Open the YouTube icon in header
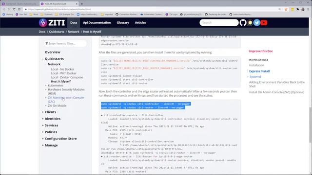This screenshot has width=312, height=175. tap(264, 23)
